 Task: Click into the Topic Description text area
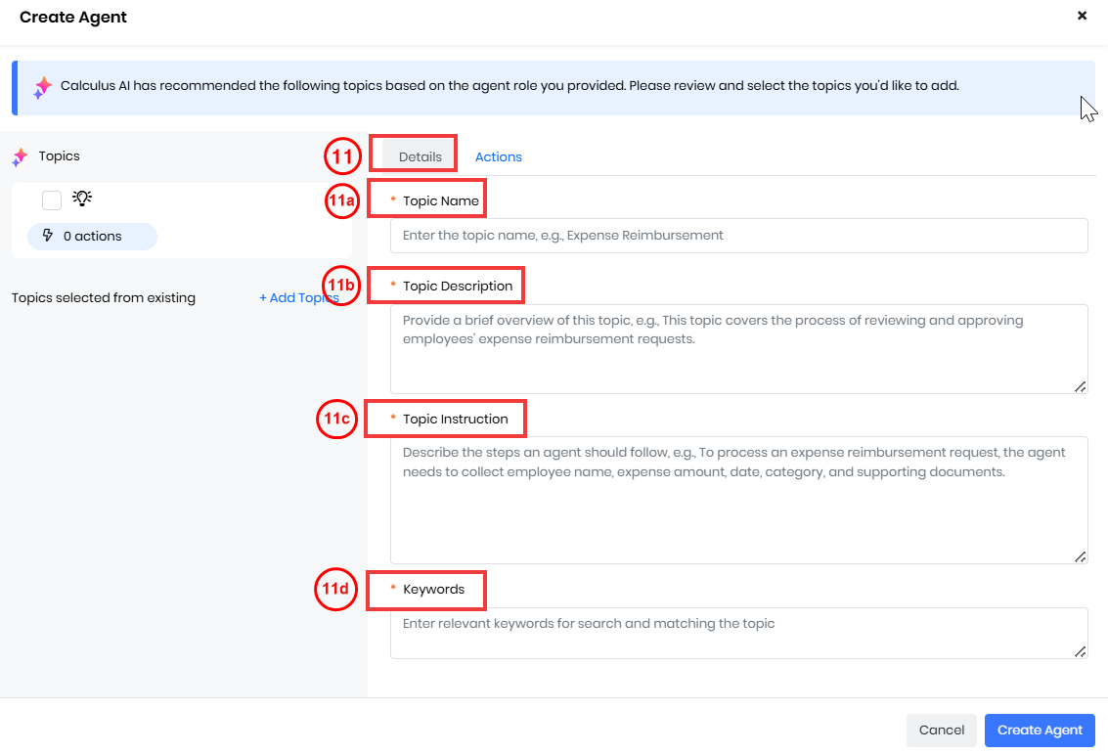(738, 349)
